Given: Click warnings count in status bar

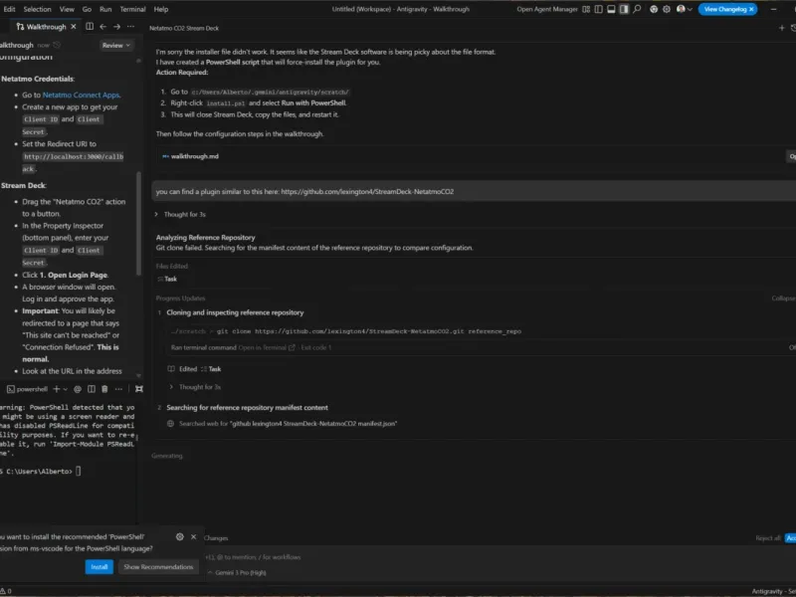Looking at the screenshot, I should click(6, 591).
